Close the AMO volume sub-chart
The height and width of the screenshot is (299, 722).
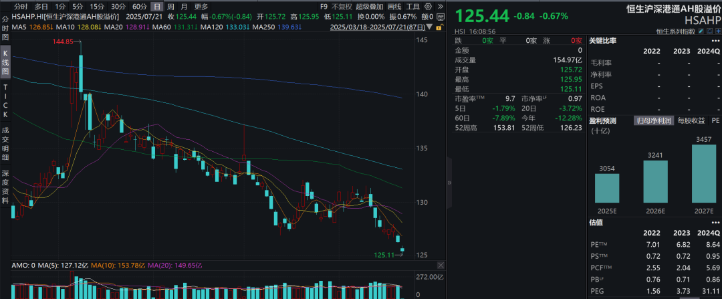441,266
